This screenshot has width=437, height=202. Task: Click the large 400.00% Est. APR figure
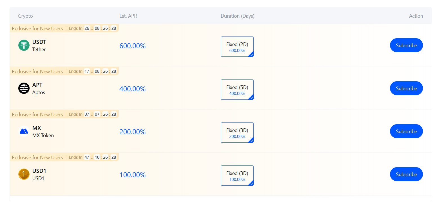(x=132, y=89)
